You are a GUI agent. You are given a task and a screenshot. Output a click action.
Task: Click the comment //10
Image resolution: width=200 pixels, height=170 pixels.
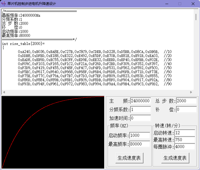point(168,52)
